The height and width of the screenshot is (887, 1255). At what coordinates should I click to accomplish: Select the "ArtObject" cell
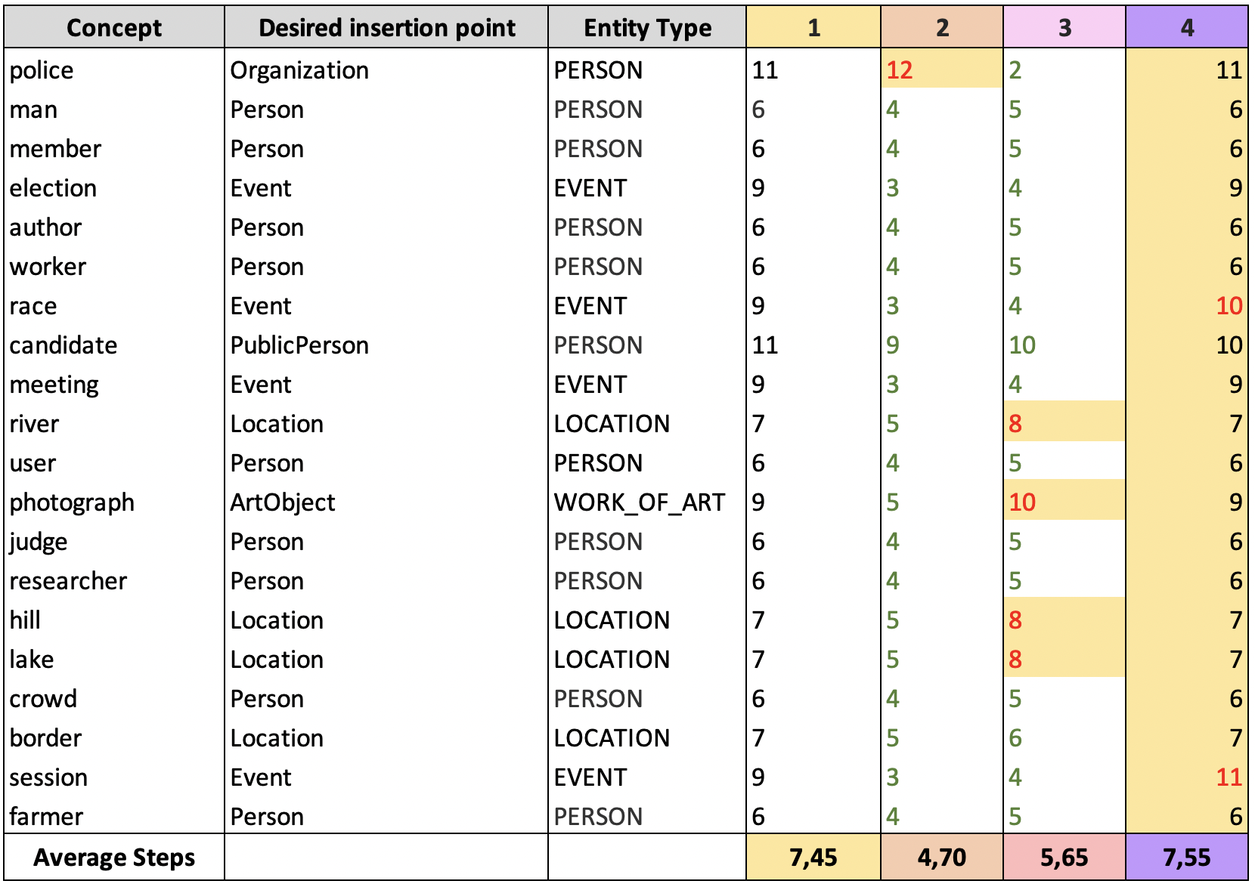[x=283, y=502]
